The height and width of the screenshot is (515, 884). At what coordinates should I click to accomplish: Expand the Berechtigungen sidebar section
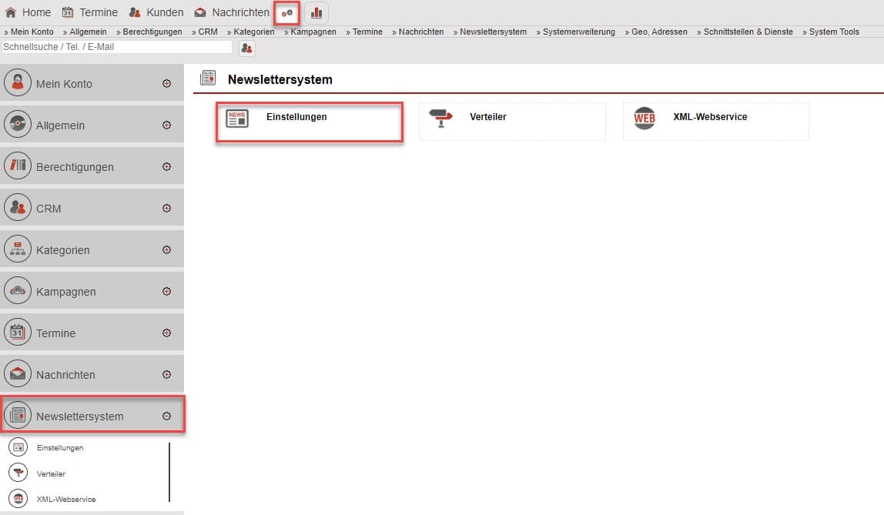166,167
